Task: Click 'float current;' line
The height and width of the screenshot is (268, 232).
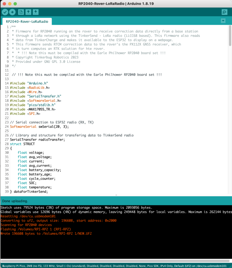Action: point(31,161)
